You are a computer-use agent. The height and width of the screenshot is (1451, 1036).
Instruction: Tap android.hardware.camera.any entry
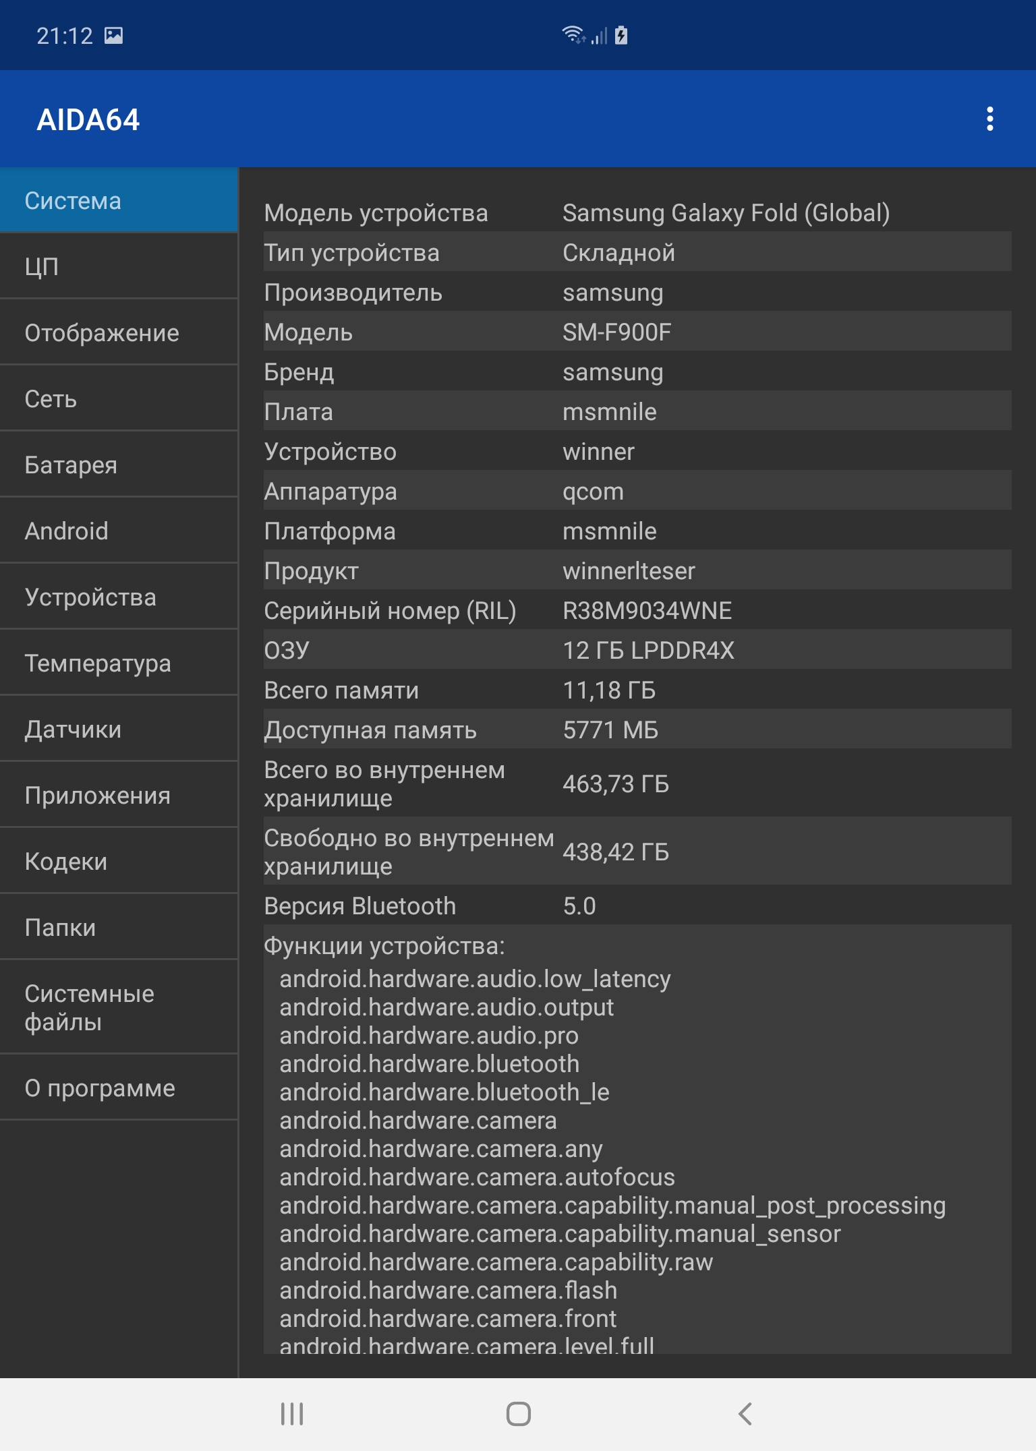coord(441,1148)
